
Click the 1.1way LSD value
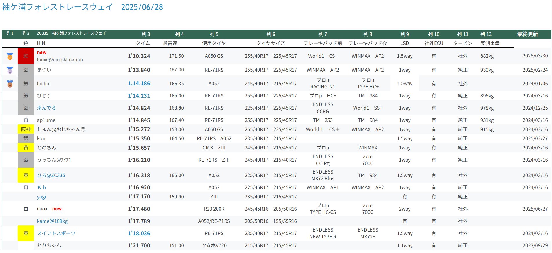pos(405,245)
